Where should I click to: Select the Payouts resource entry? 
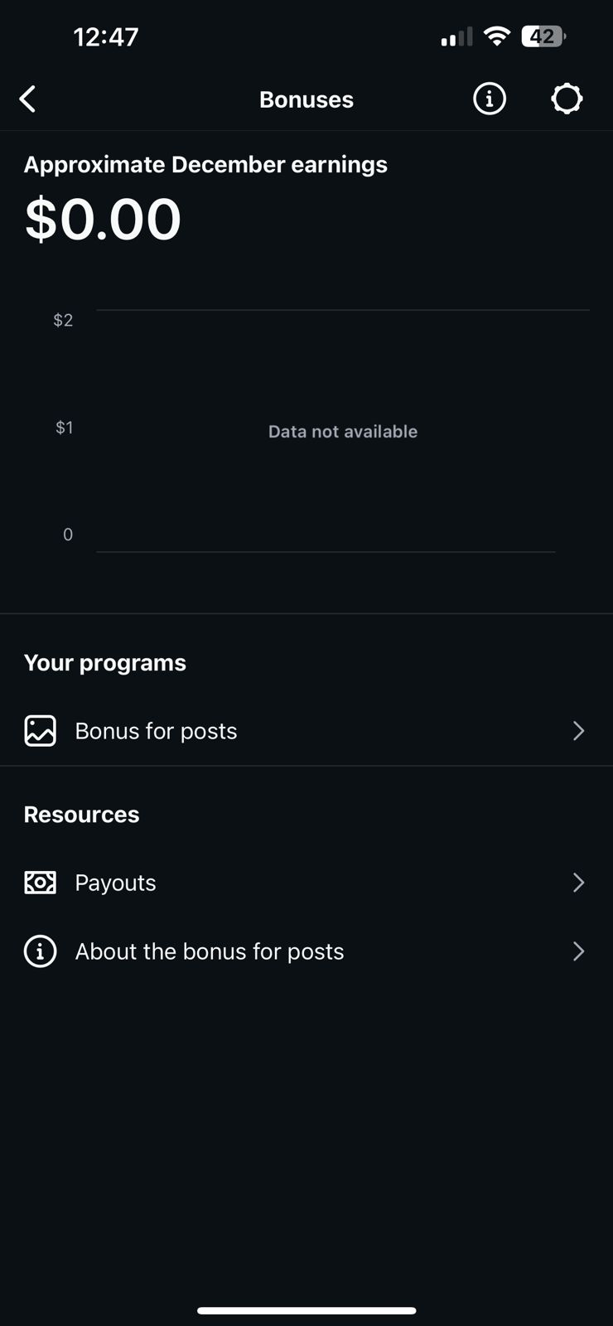(x=116, y=883)
